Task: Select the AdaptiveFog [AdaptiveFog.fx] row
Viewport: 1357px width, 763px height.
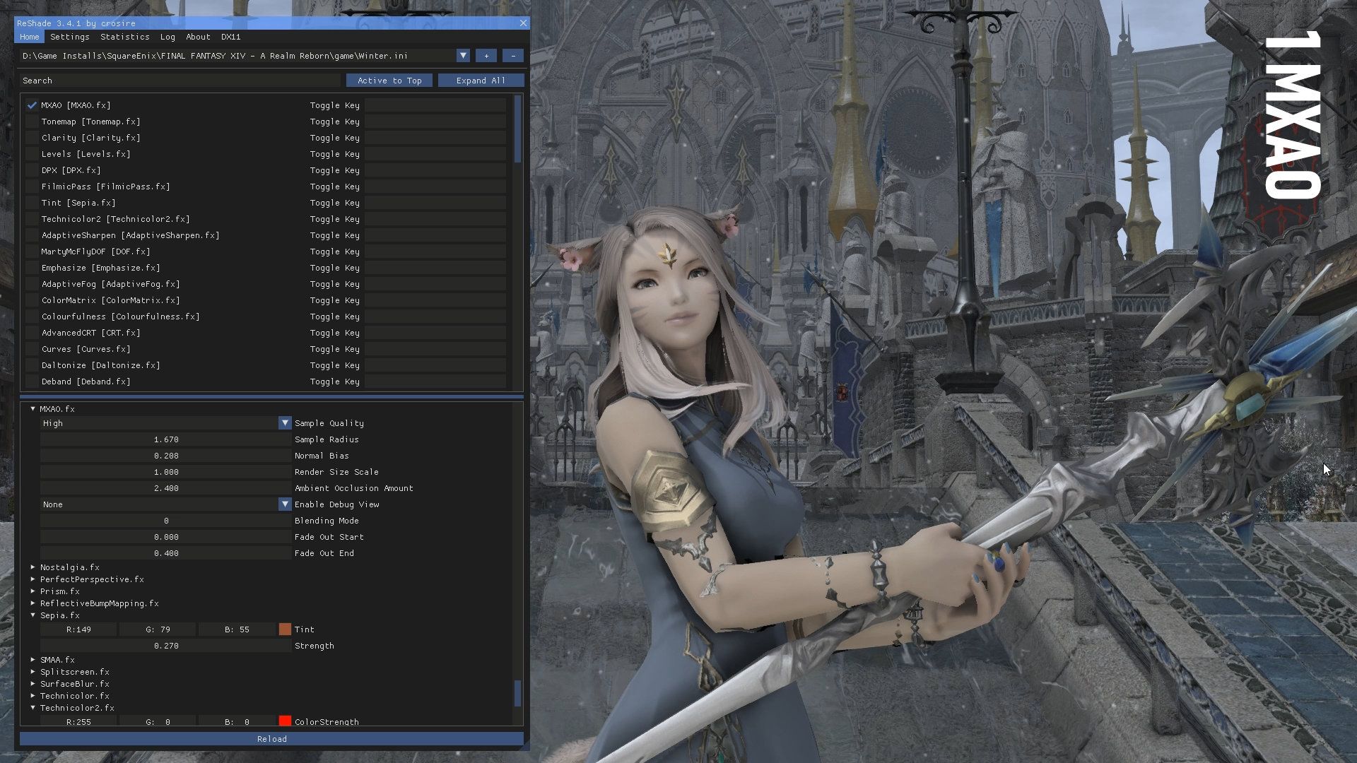Action: tap(110, 284)
